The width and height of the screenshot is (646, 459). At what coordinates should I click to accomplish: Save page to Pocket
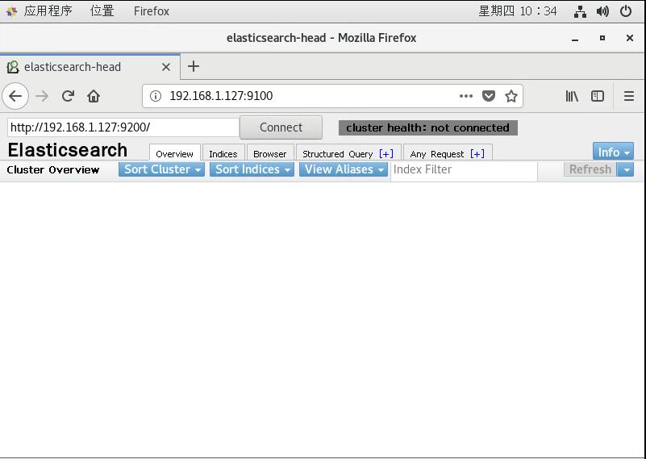pyautogui.click(x=489, y=96)
